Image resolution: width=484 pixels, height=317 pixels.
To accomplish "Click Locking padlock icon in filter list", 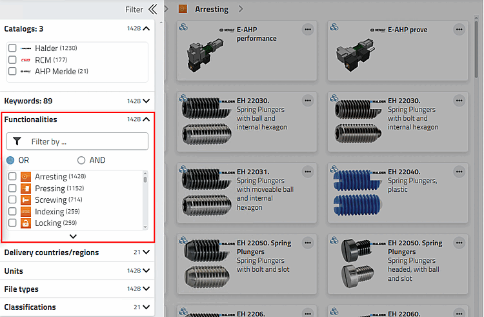I will point(26,223).
